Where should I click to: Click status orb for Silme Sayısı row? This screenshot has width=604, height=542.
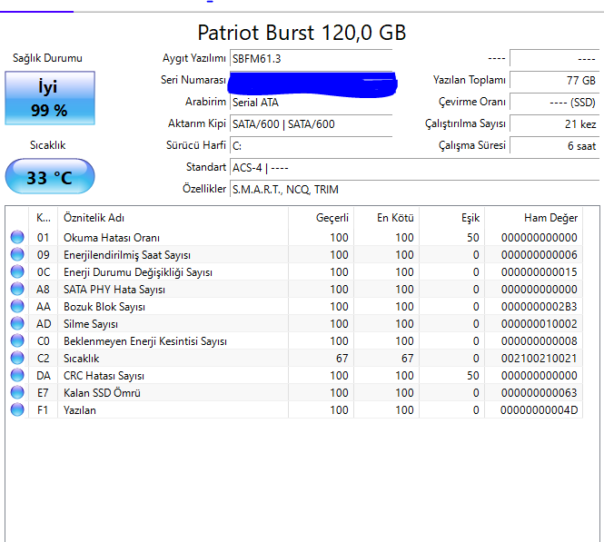tap(17, 323)
